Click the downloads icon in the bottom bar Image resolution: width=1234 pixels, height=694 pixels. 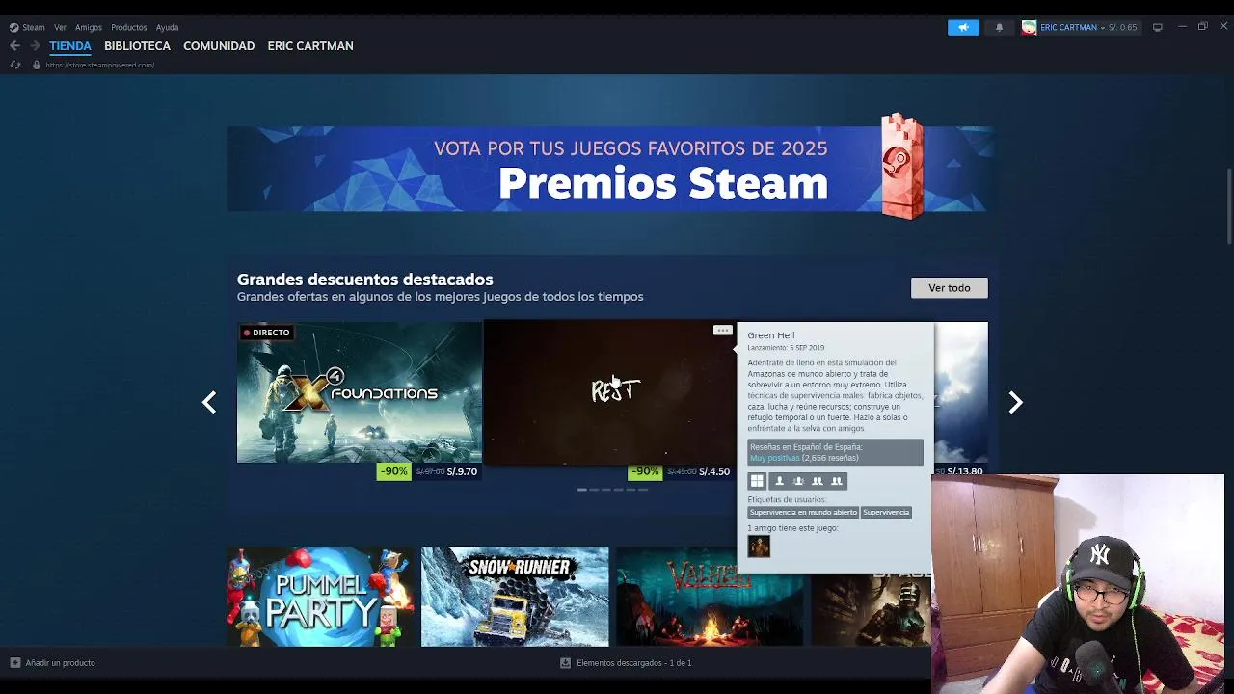[x=565, y=663]
